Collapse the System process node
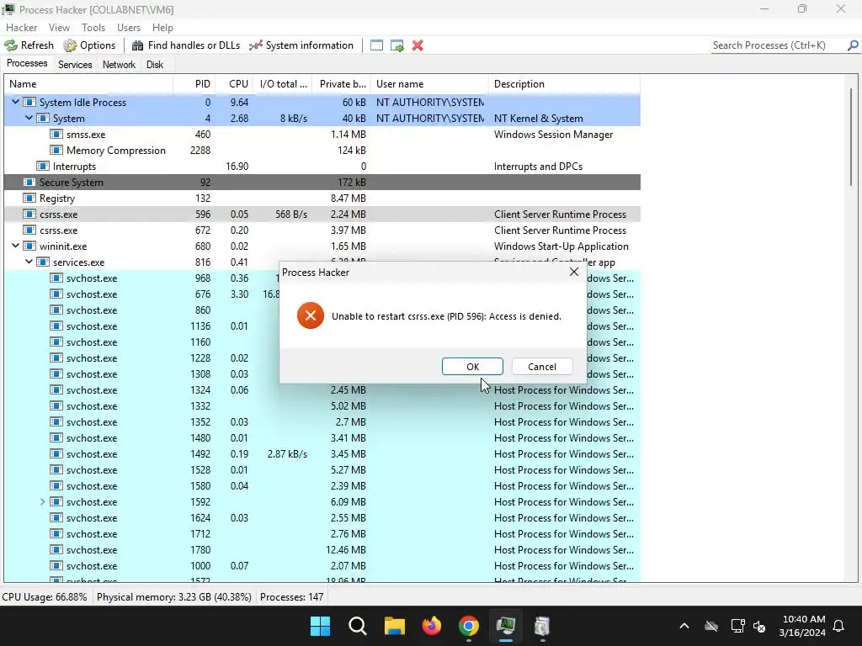This screenshot has width=862, height=646. point(29,118)
